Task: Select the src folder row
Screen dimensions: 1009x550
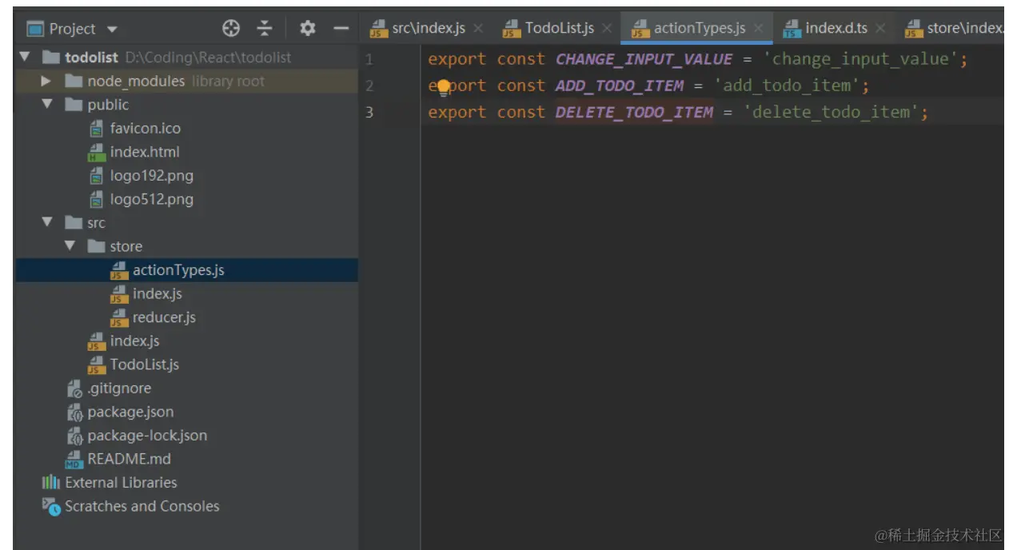Action: coord(185,223)
